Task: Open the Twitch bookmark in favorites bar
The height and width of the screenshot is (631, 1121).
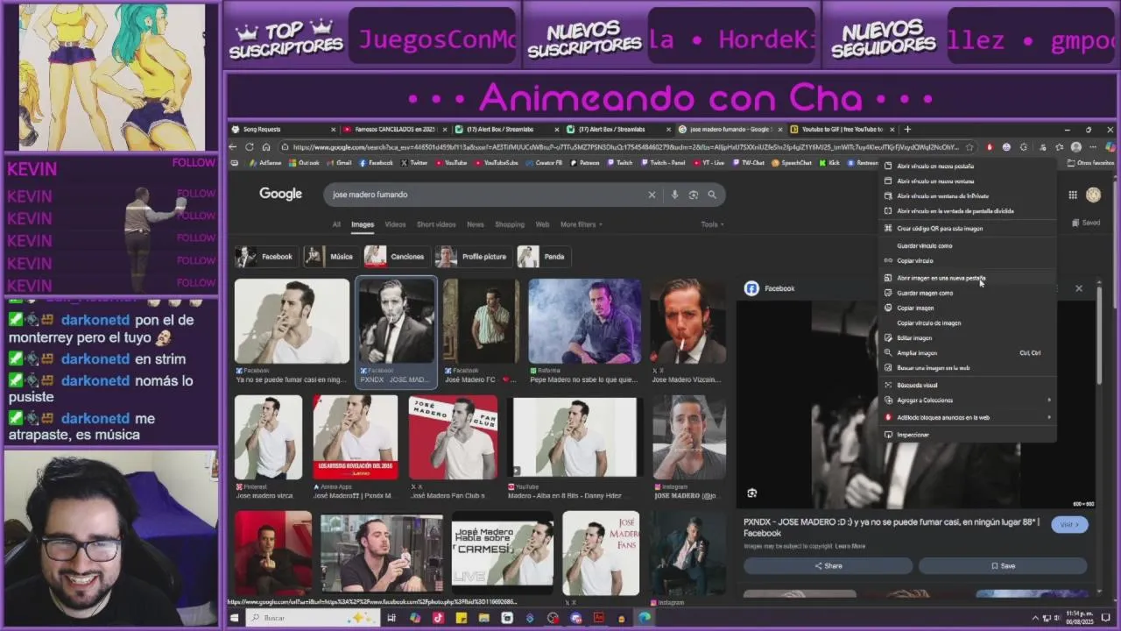Action: tap(619, 163)
